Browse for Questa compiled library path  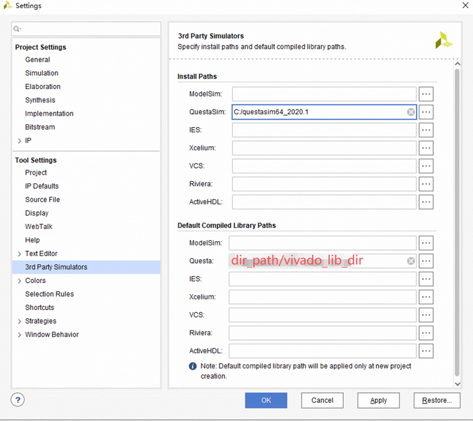click(x=426, y=261)
